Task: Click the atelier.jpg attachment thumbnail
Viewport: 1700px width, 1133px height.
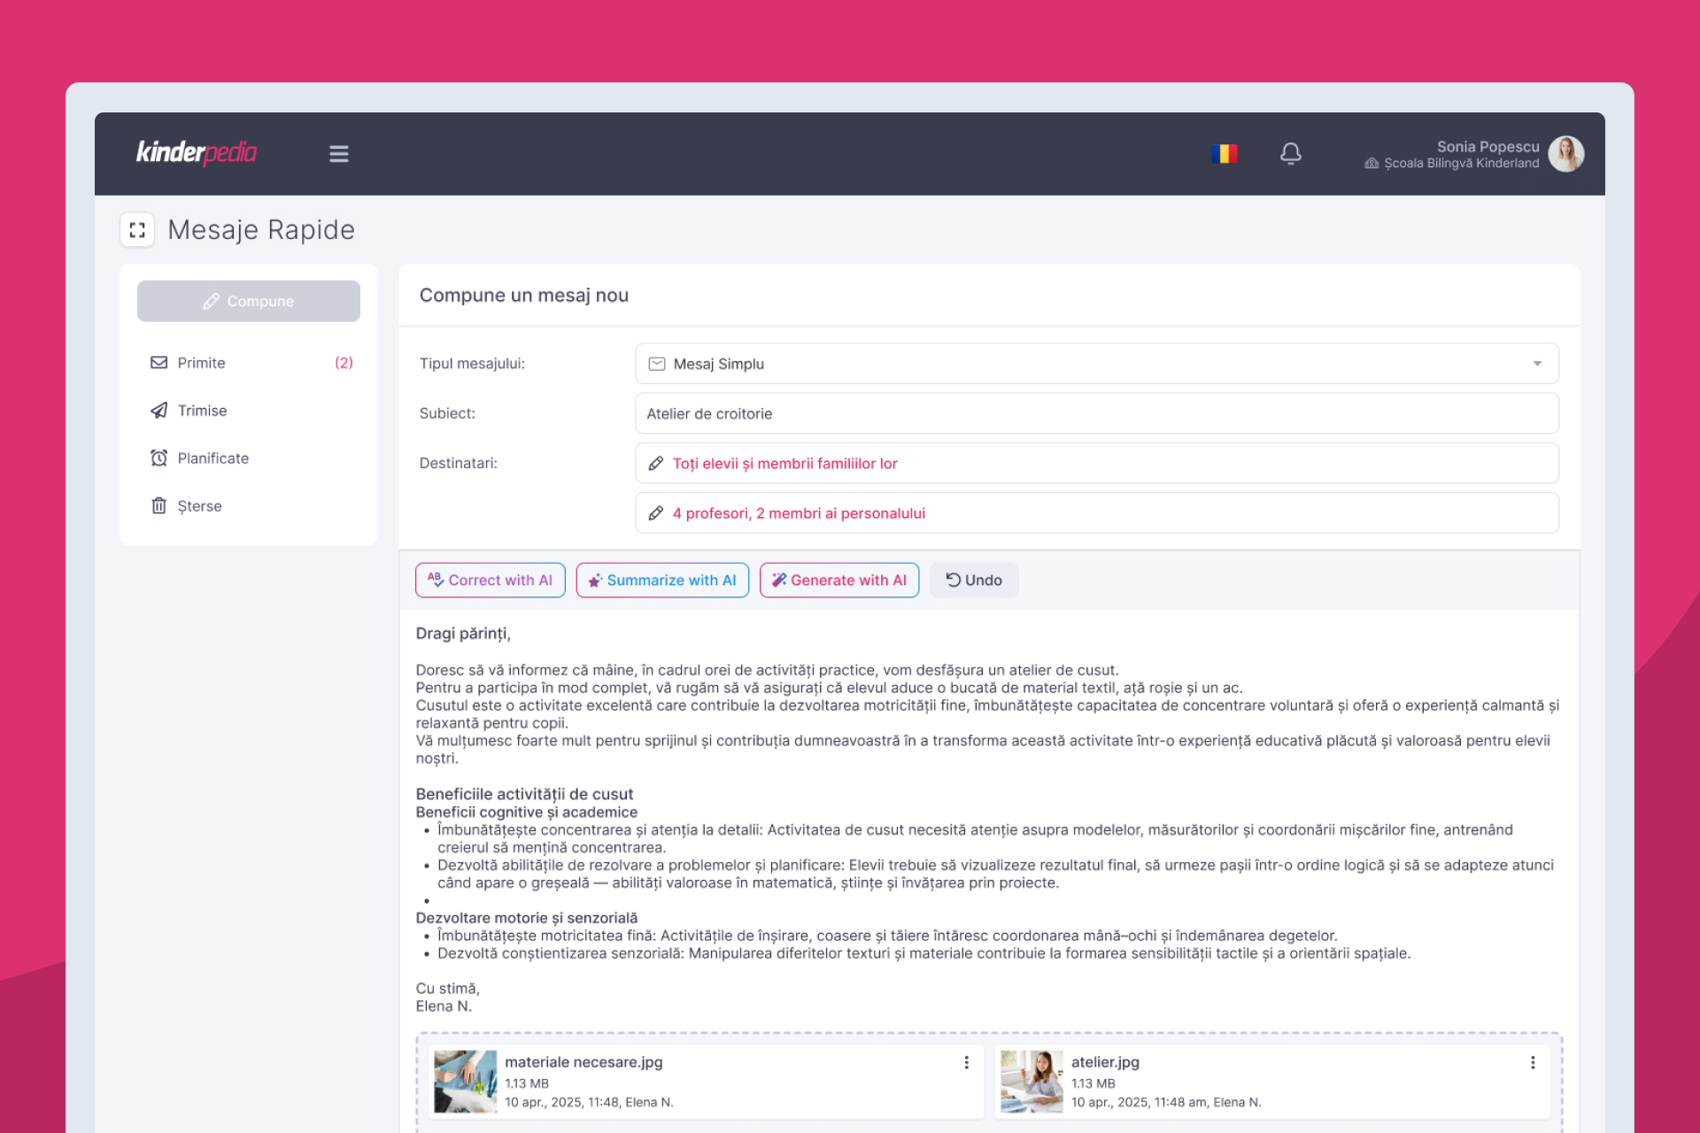Action: [x=1031, y=1081]
